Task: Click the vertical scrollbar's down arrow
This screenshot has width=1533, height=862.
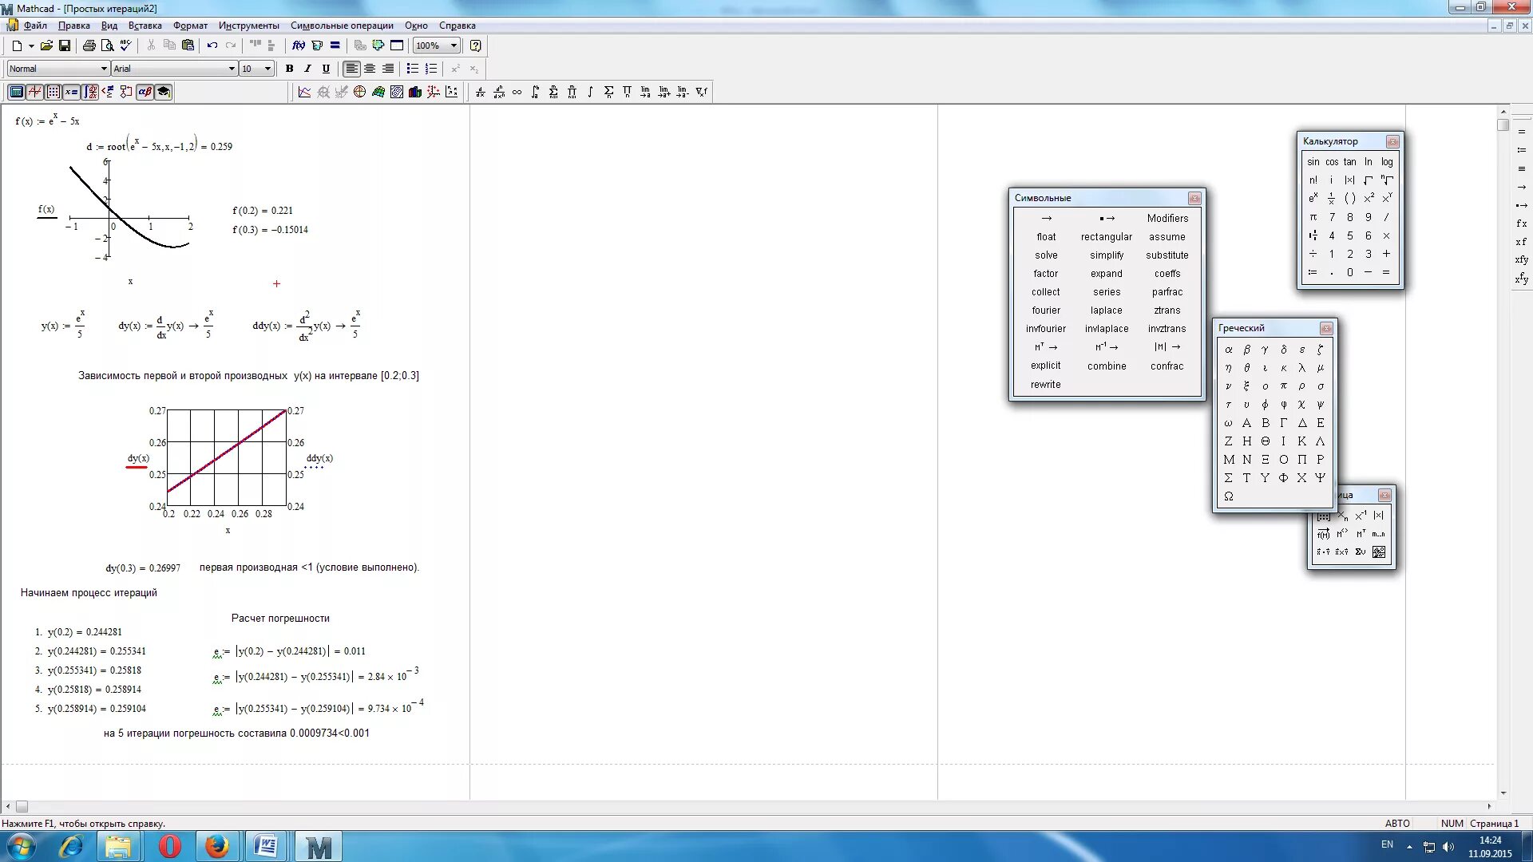Action: coord(1503,793)
